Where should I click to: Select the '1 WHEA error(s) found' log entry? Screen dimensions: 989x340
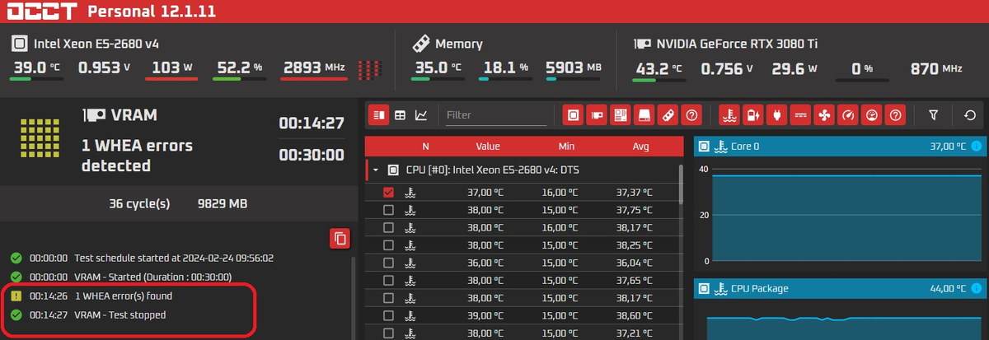click(92, 296)
